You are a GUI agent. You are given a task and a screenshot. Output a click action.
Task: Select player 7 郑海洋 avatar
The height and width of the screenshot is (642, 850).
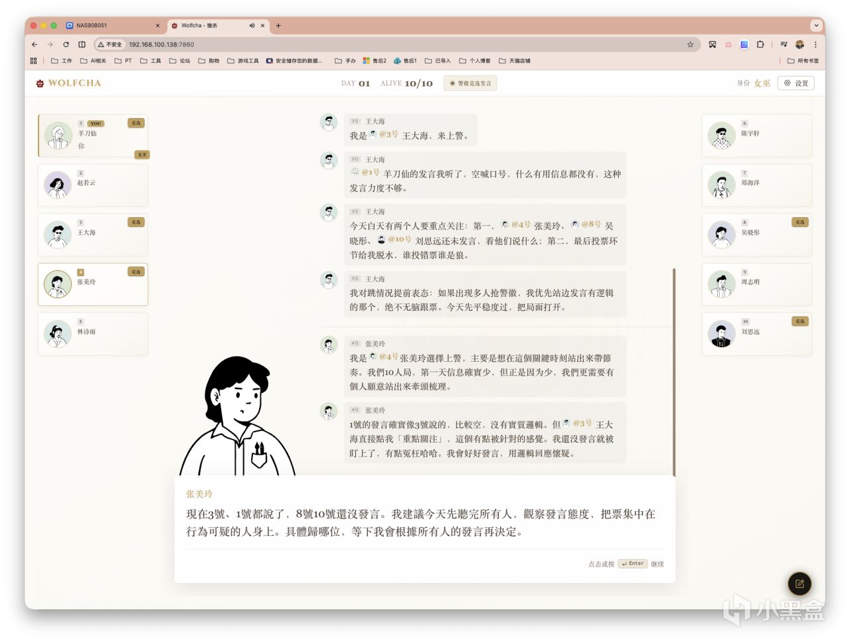[x=721, y=185]
